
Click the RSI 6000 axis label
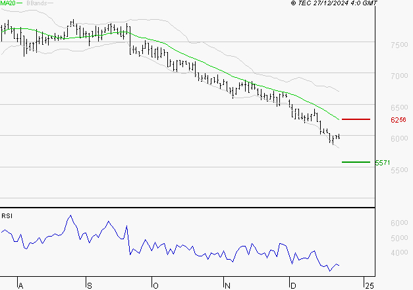pyautogui.click(x=399, y=223)
